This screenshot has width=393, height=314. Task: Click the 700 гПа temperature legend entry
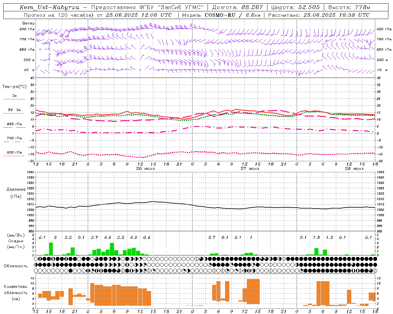pyautogui.click(x=14, y=139)
